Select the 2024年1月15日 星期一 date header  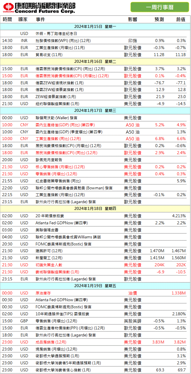(x=95, y=26)
